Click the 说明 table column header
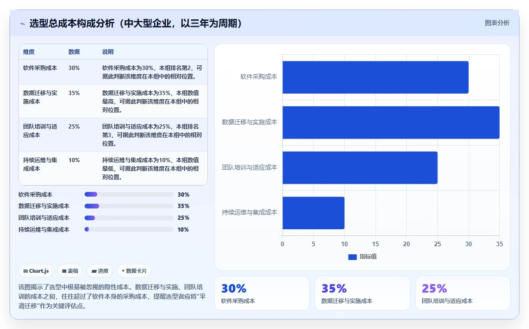 pos(108,52)
